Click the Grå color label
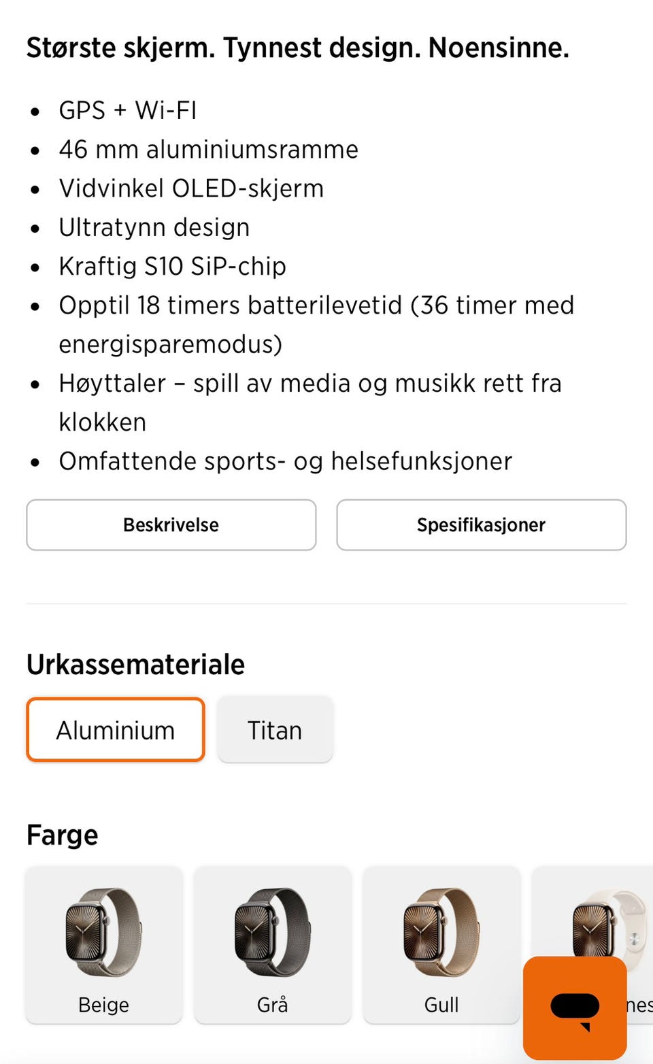 coord(272,1004)
